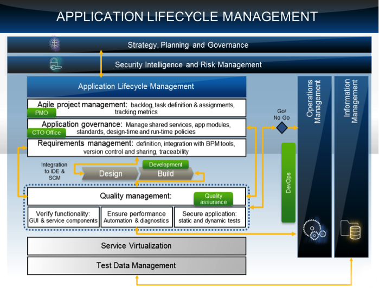Click the green Development label
The image size is (379, 293).
(165, 165)
